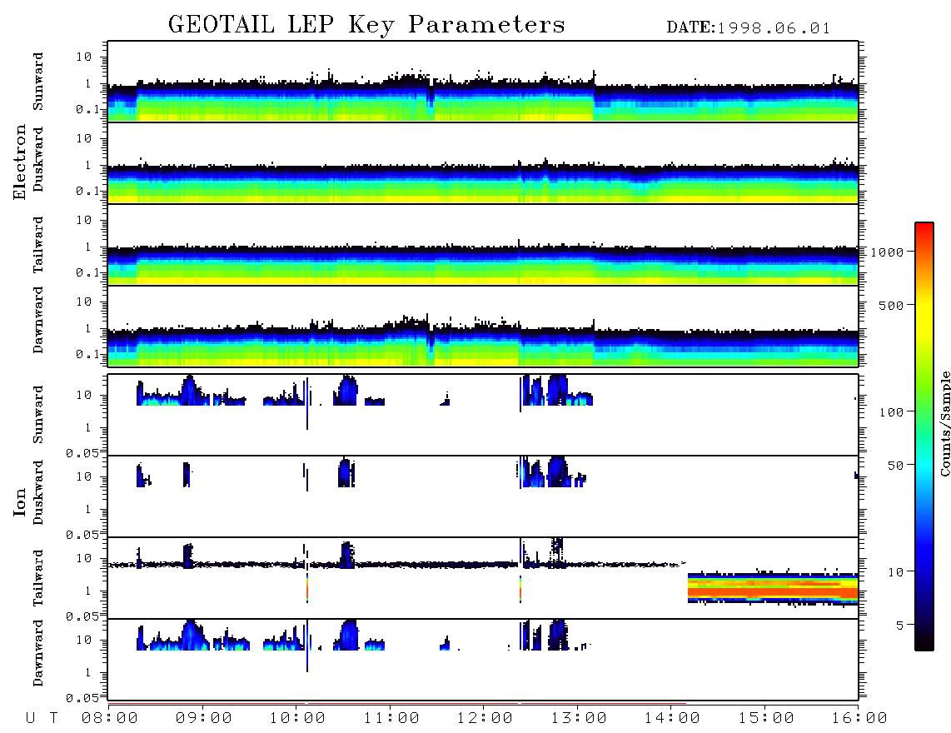
Task: Click the Electron group axis label
Action: pos(19,162)
